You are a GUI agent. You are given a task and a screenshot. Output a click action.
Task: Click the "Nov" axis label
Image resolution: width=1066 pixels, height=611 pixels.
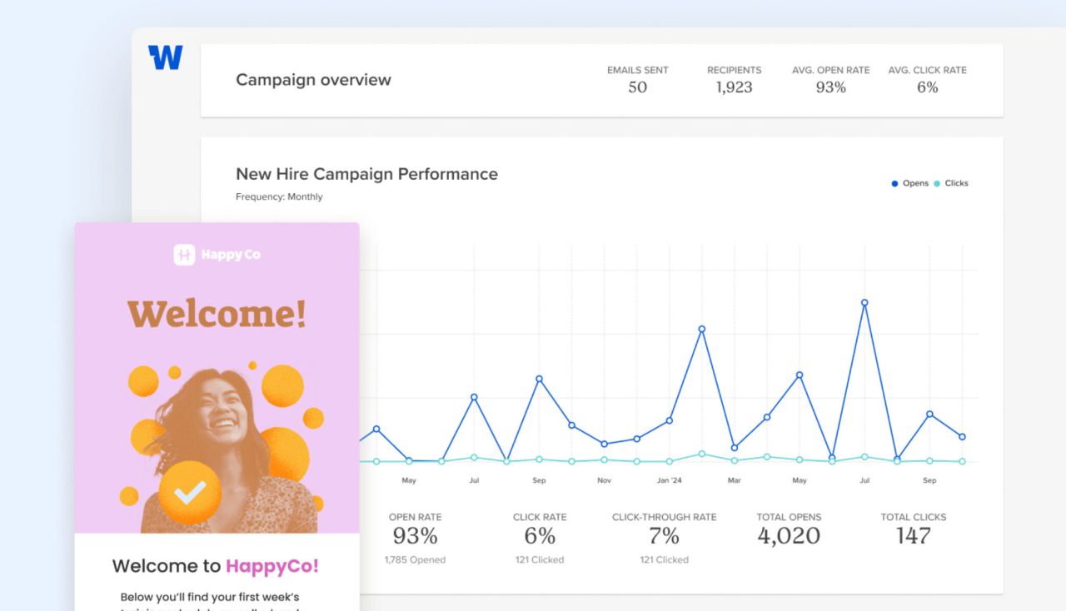[x=604, y=480]
